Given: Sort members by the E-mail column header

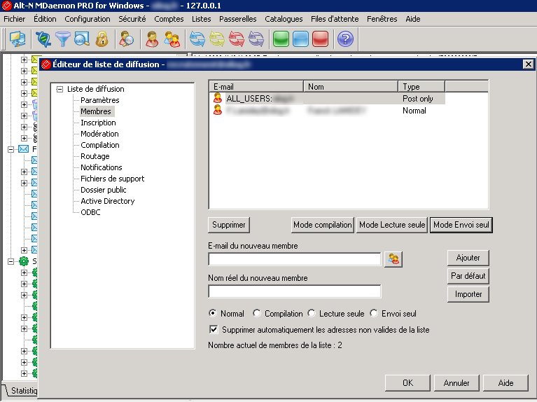Looking at the screenshot, I should (256, 86).
